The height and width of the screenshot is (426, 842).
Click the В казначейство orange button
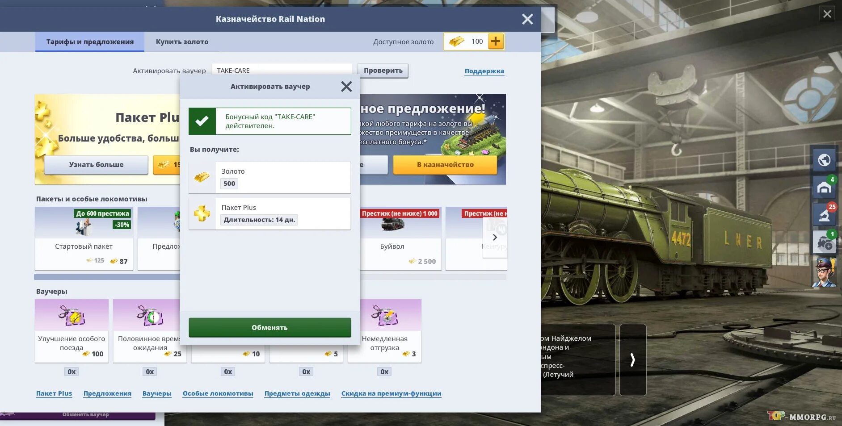445,164
